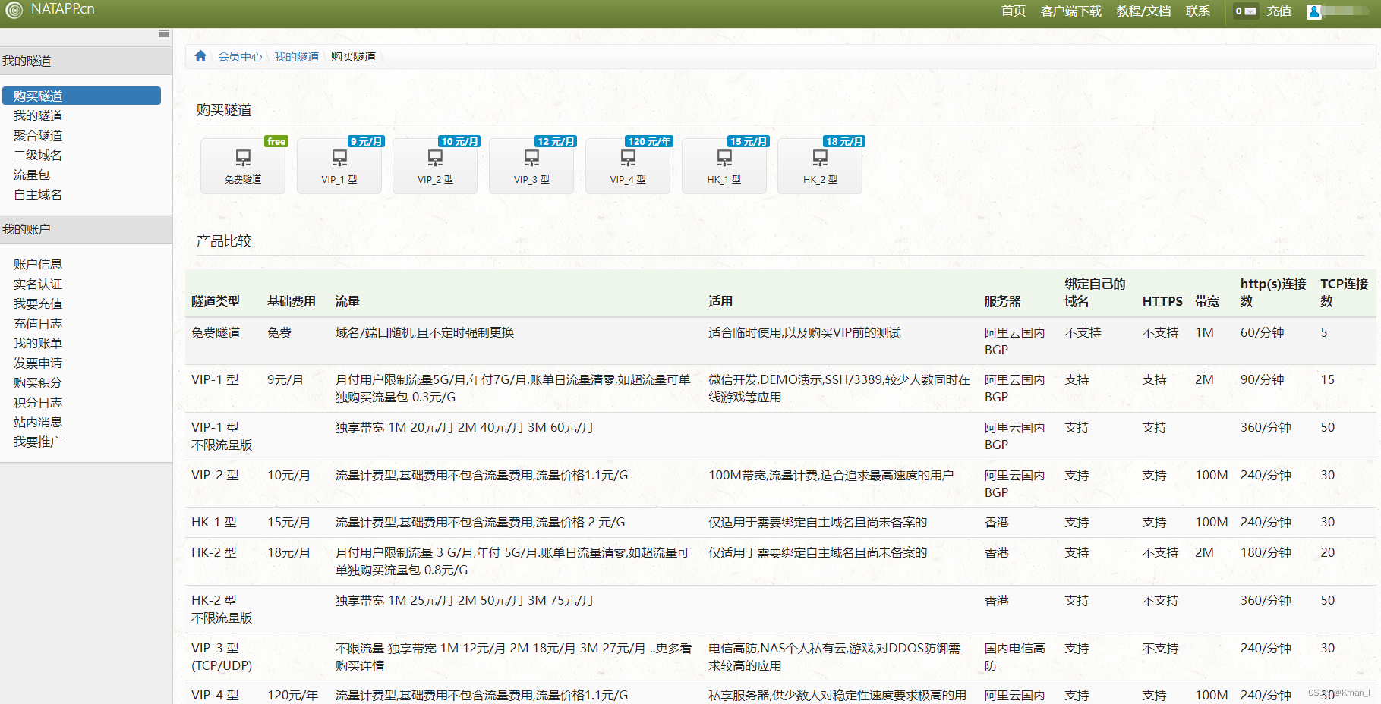Click the 360/分钟 cell in VIP-1 不限流量版 row
1381x704 pixels.
pyautogui.click(x=1266, y=427)
